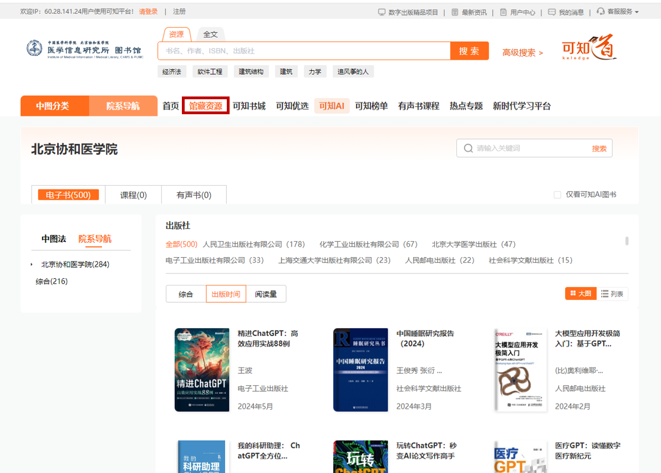Filter by 化学工业出版社有限公司 (67)
Screen dimensions: 661x473
[x=368, y=245]
